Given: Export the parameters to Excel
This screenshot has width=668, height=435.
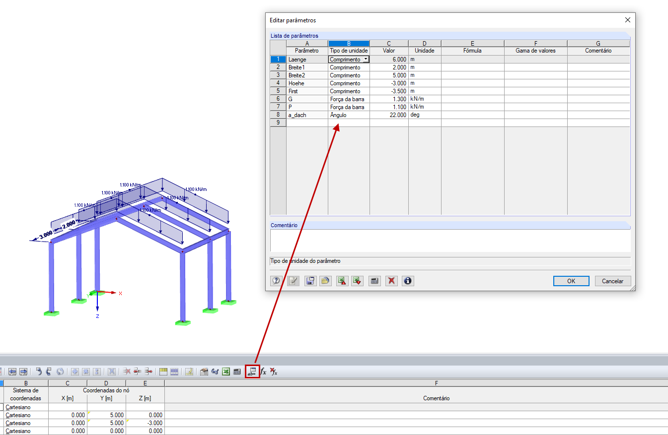Looking at the screenshot, I should tap(342, 281).
